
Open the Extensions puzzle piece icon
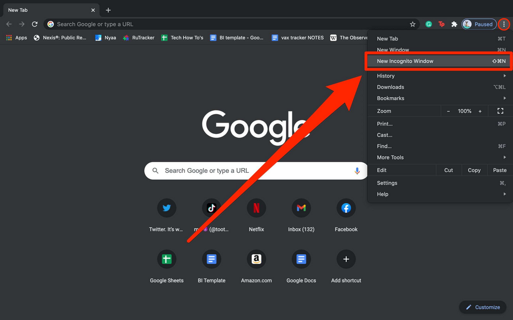(454, 24)
